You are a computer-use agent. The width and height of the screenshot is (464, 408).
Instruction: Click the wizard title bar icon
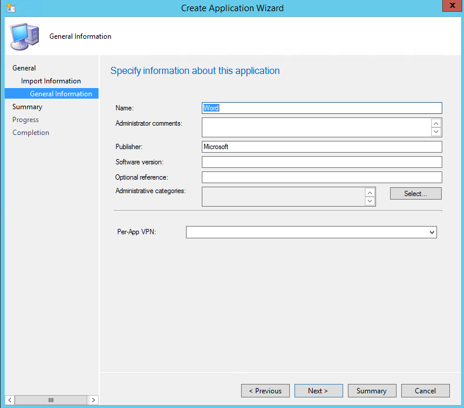(x=11, y=8)
